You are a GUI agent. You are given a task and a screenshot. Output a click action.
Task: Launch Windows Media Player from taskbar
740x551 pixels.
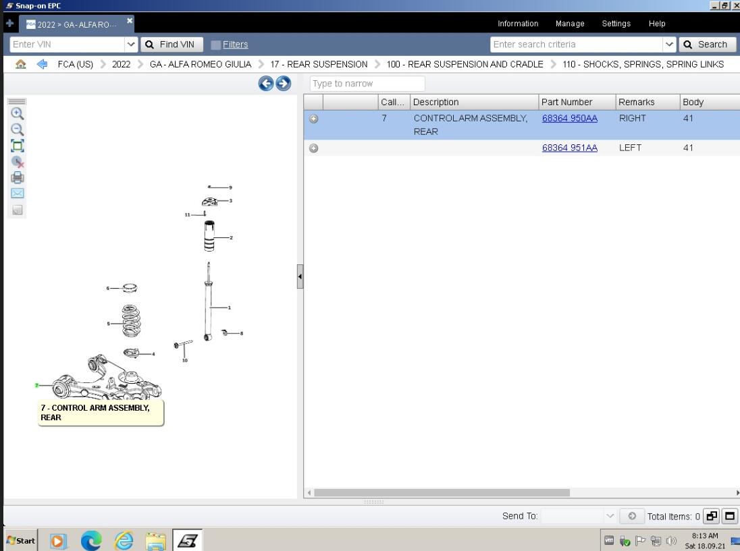coord(58,541)
